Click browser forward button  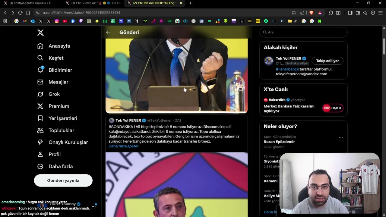click(x=13, y=13)
